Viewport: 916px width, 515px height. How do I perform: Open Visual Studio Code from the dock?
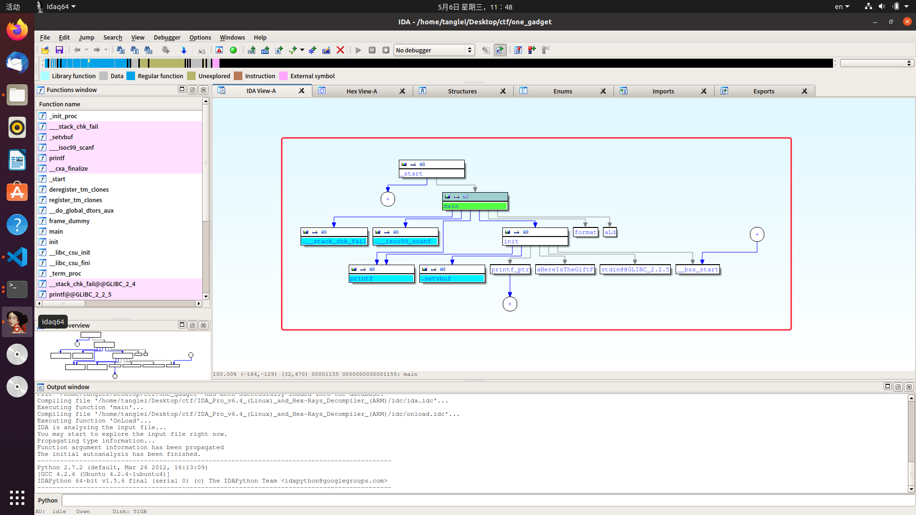[17, 257]
